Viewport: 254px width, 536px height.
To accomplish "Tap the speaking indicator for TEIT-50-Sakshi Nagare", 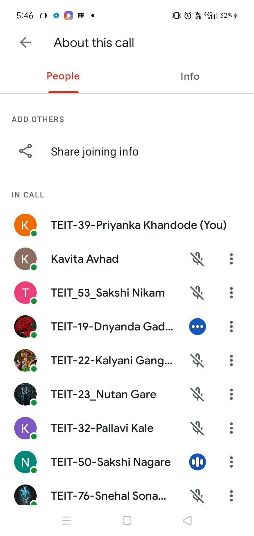I will 198,462.
